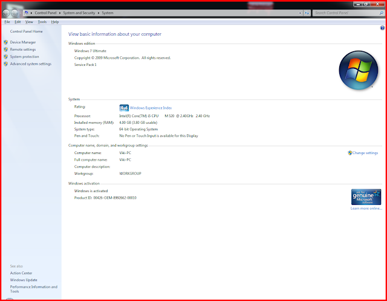Click the shield icon next to Device Manager
The image size is (387, 301).
coord(5,42)
